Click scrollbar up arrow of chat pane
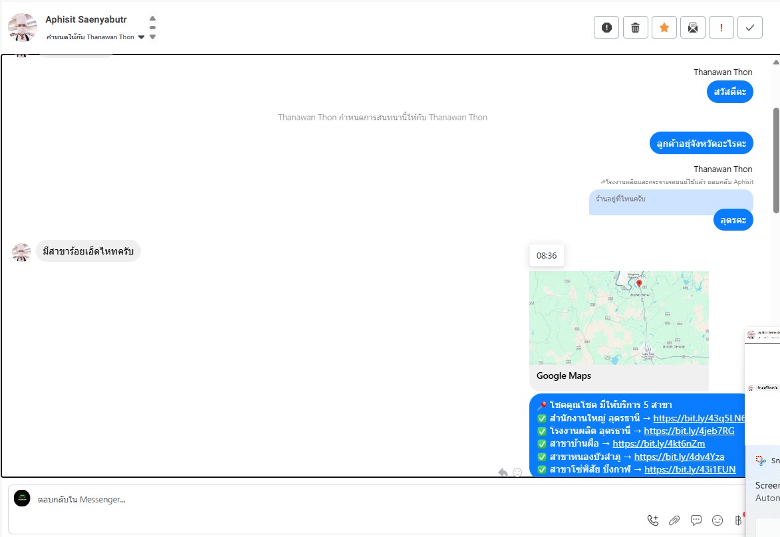The height and width of the screenshot is (537, 780). pyautogui.click(x=776, y=62)
